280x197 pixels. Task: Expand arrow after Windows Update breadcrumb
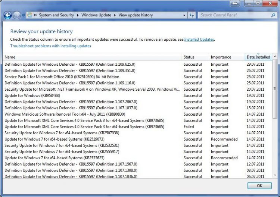[115, 15]
